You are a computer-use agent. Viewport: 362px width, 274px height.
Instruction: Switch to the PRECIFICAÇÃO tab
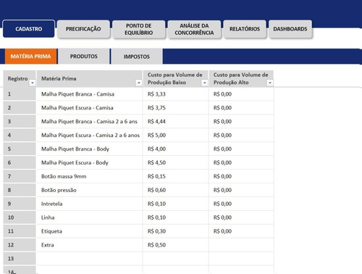[x=83, y=29]
